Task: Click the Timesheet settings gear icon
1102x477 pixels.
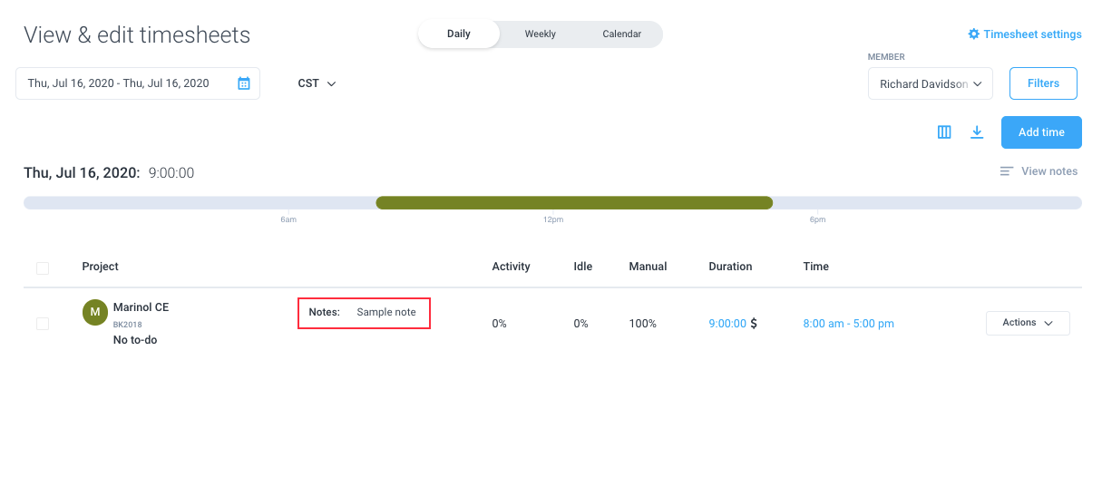Action: pyautogui.click(x=973, y=34)
